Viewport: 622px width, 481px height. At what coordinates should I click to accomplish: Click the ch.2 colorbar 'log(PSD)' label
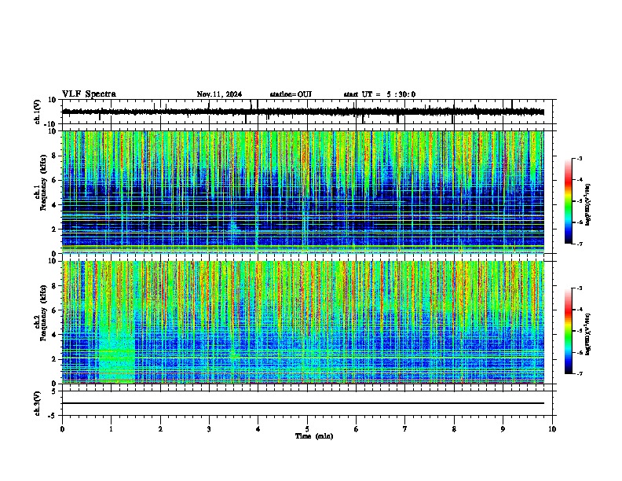(587, 334)
